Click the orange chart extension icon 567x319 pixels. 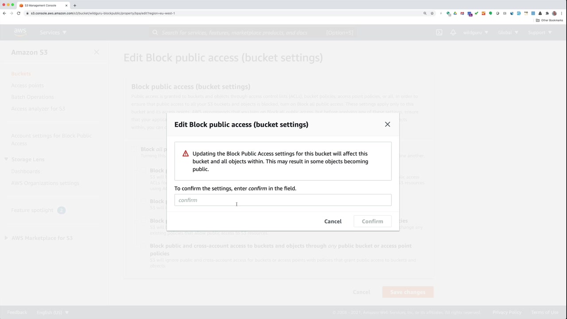pyautogui.click(x=483, y=13)
